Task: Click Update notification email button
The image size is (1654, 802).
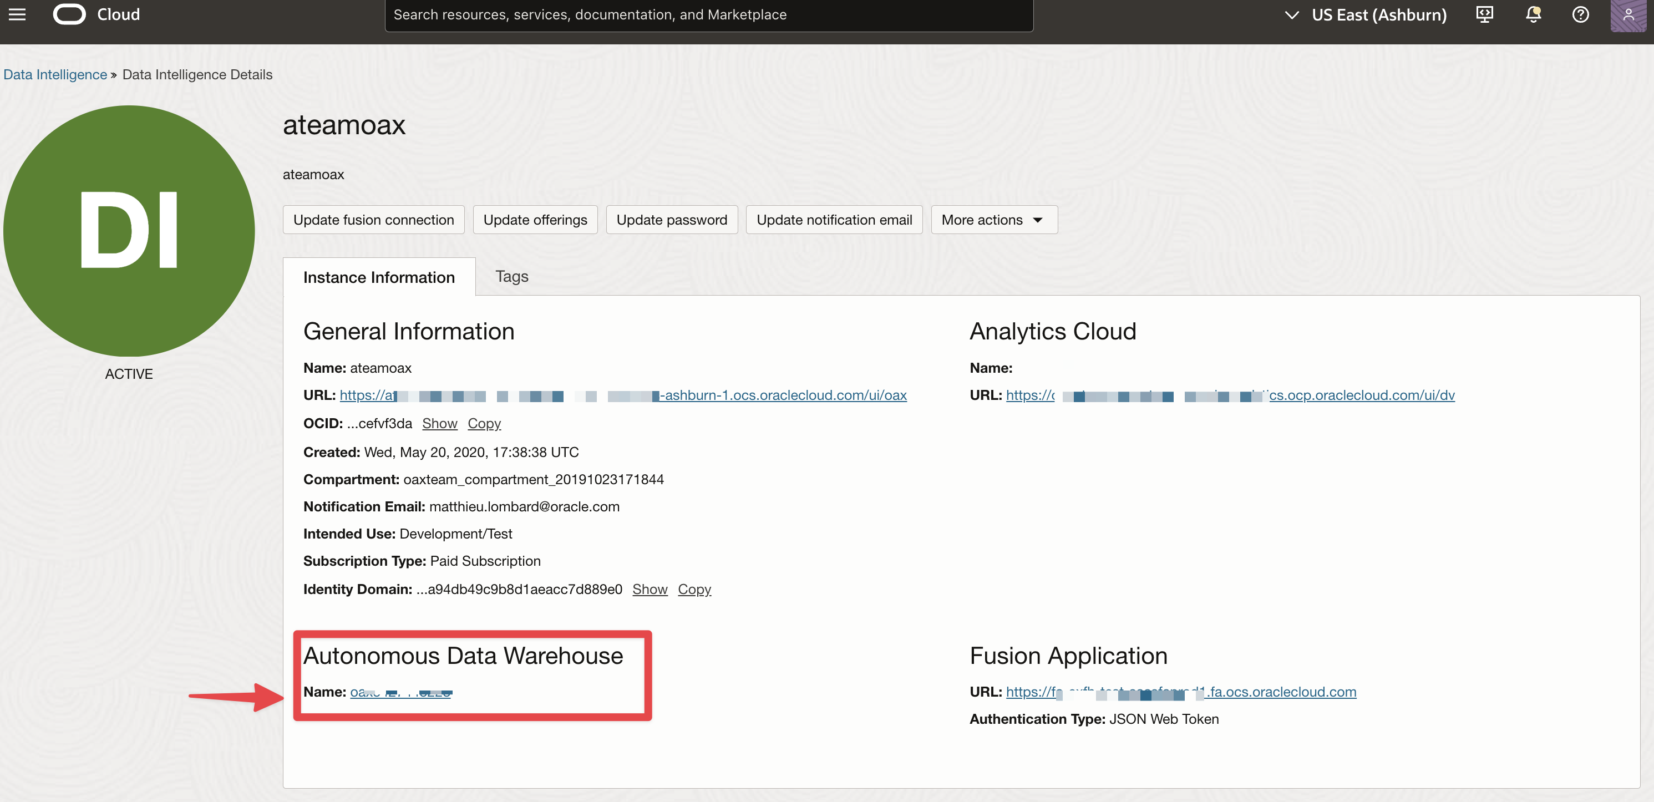Action: click(834, 220)
